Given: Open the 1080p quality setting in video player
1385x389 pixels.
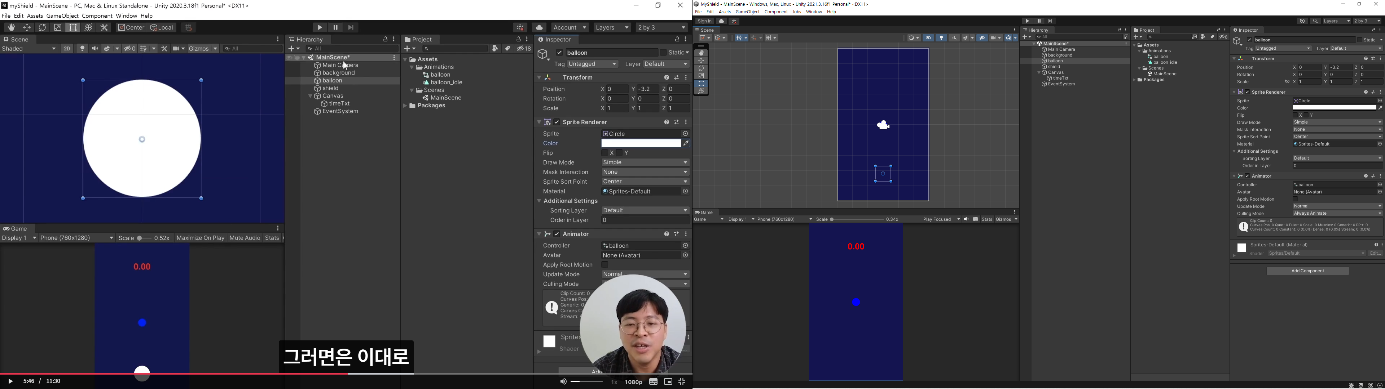Looking at the screenshot, I should (x=634, y=383).
